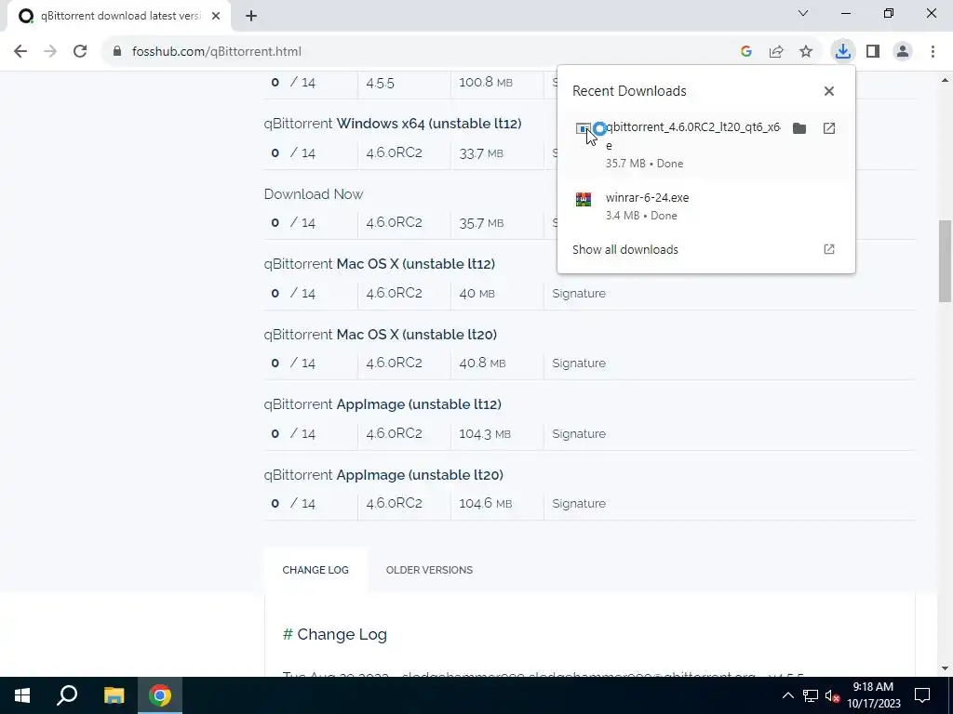Open the winrar-6-24.exe download

[648, 198]
